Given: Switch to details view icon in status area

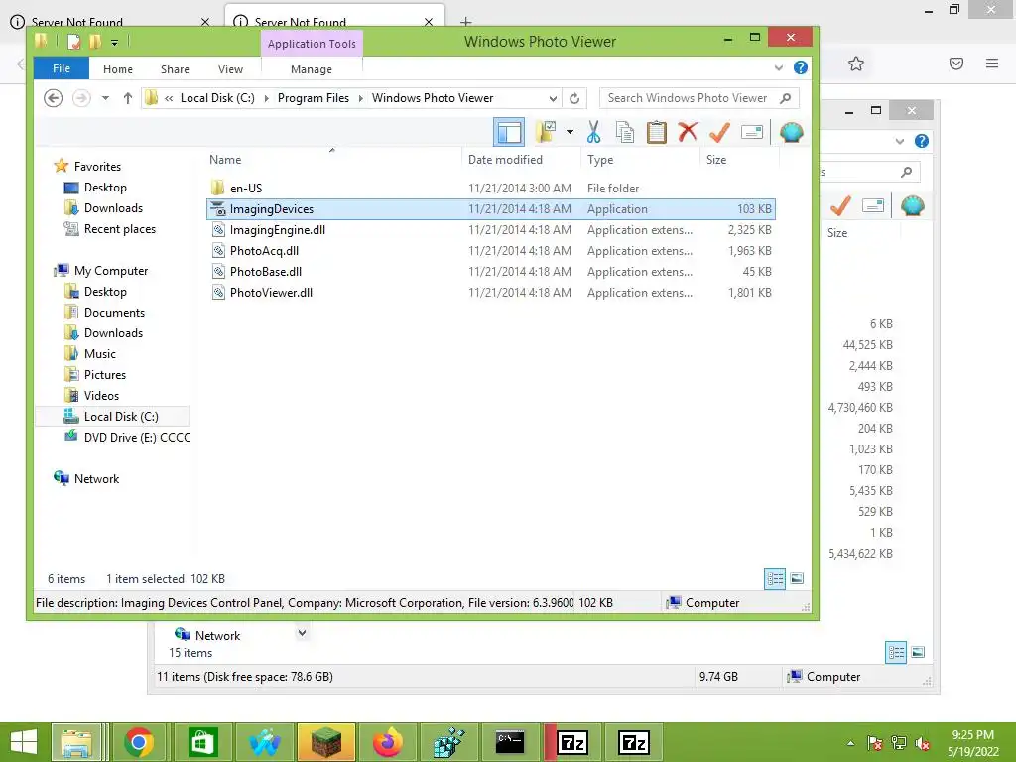Looking at the screenshot, I should click(775, 578).
